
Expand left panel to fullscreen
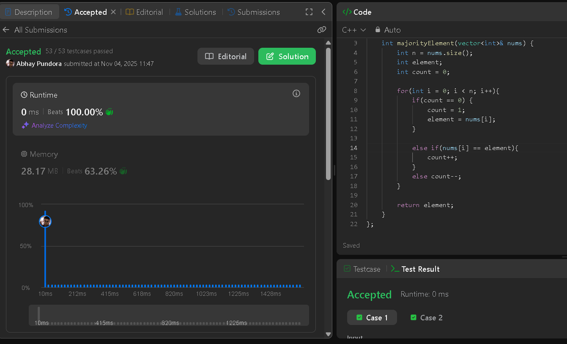(x=309, y=12)
